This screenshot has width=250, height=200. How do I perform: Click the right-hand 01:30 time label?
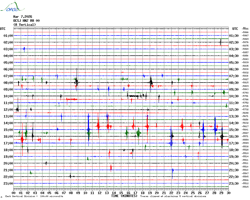click(234, 35)
